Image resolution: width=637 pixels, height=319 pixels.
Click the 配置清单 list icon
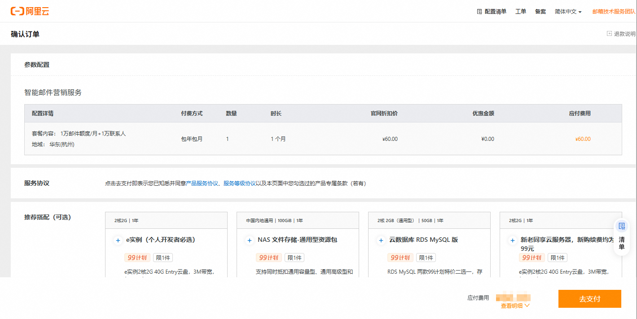click(479, 12)
